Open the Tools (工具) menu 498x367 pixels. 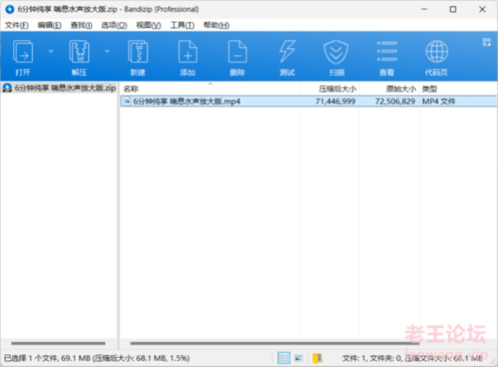click(182, 25)
